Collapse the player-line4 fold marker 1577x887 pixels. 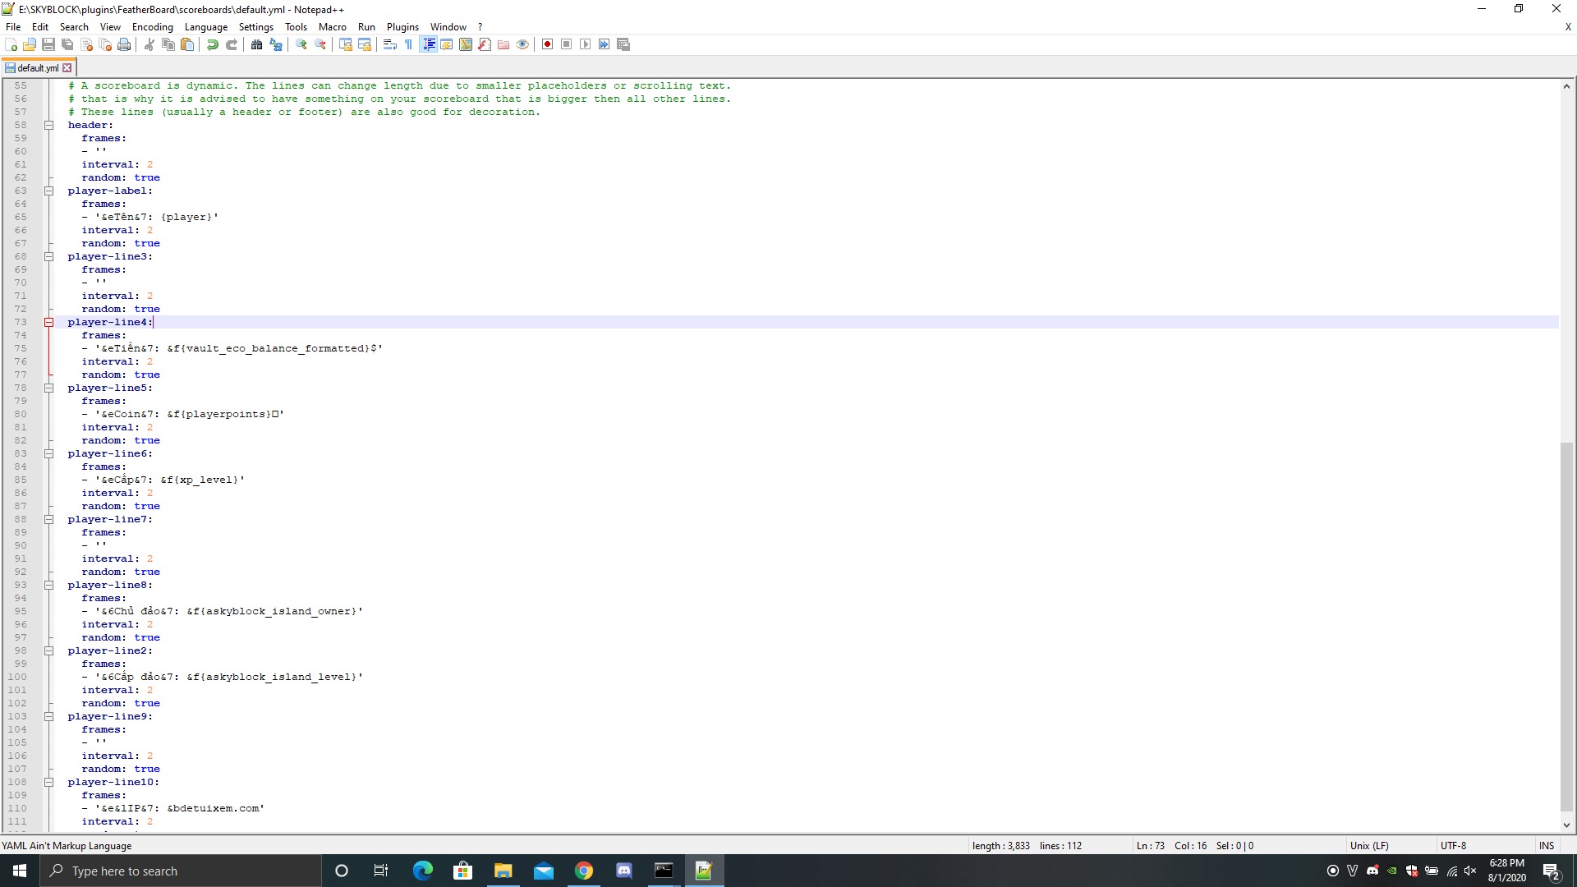48,323
